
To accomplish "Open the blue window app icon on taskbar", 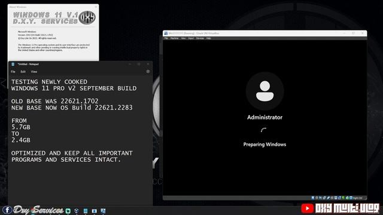I will click(95, 211).
